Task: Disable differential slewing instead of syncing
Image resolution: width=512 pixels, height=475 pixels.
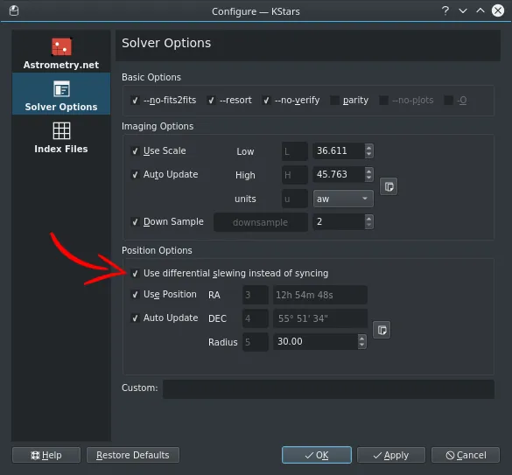Action: 135,273
